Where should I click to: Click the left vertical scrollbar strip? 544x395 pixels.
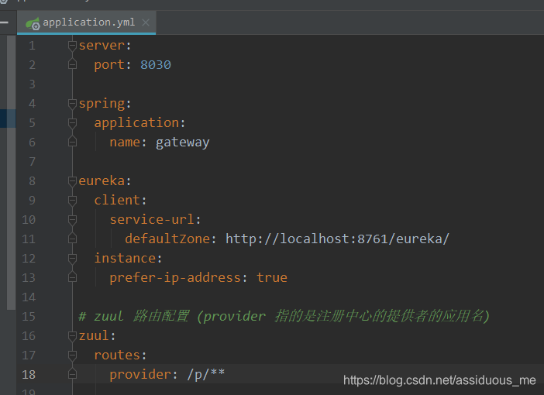[11, 173]
